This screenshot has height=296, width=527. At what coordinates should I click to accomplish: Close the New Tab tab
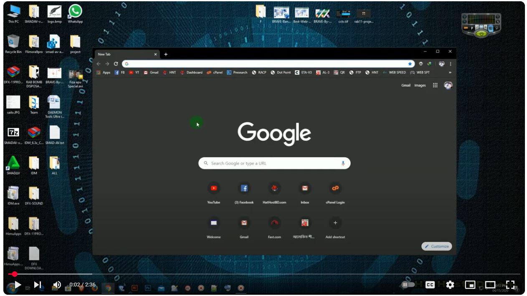point(155,54)
